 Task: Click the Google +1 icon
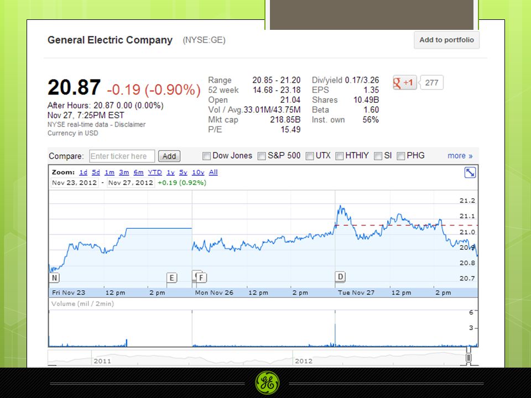coord(405,82)
